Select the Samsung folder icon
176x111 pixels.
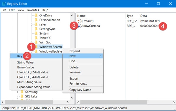tap(22, 92)
